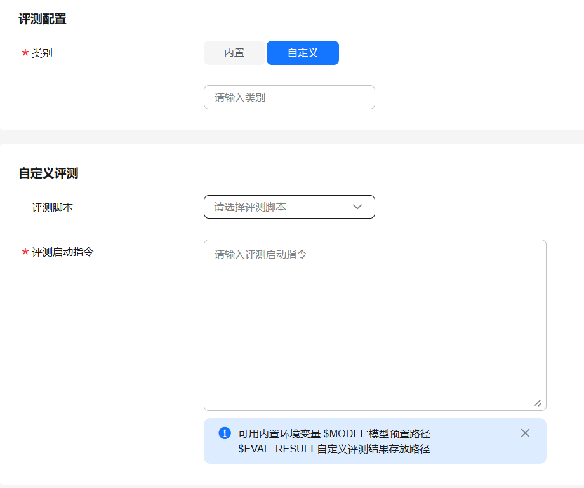This screenshot has width=584, height=488.
Task: Dismiss the environment variable hint banner
Action: 525,433
